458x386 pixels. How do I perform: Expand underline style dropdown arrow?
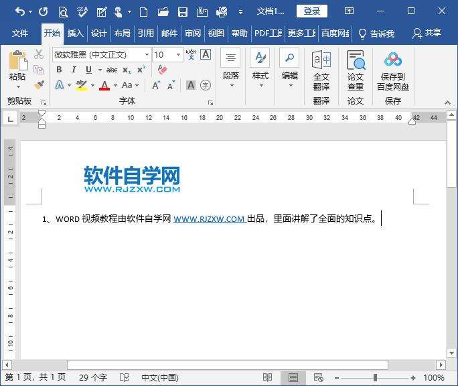tap(100, 70)
